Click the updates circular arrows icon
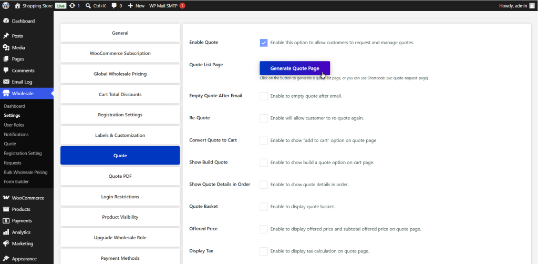This screenshot has width=538, height=264. pos(72,5)
